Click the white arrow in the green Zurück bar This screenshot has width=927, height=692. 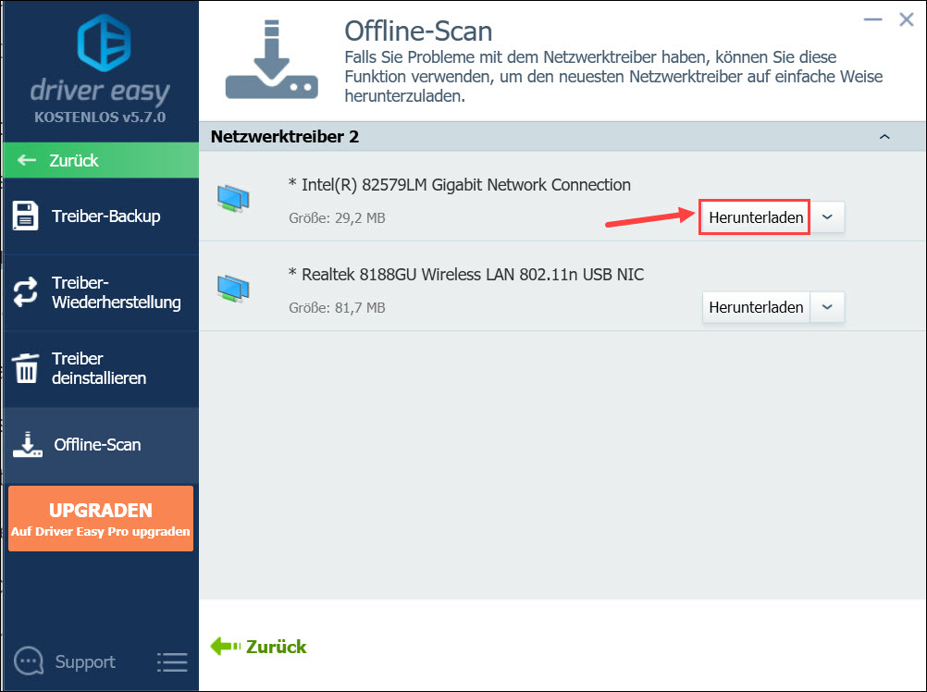[27, 159]
